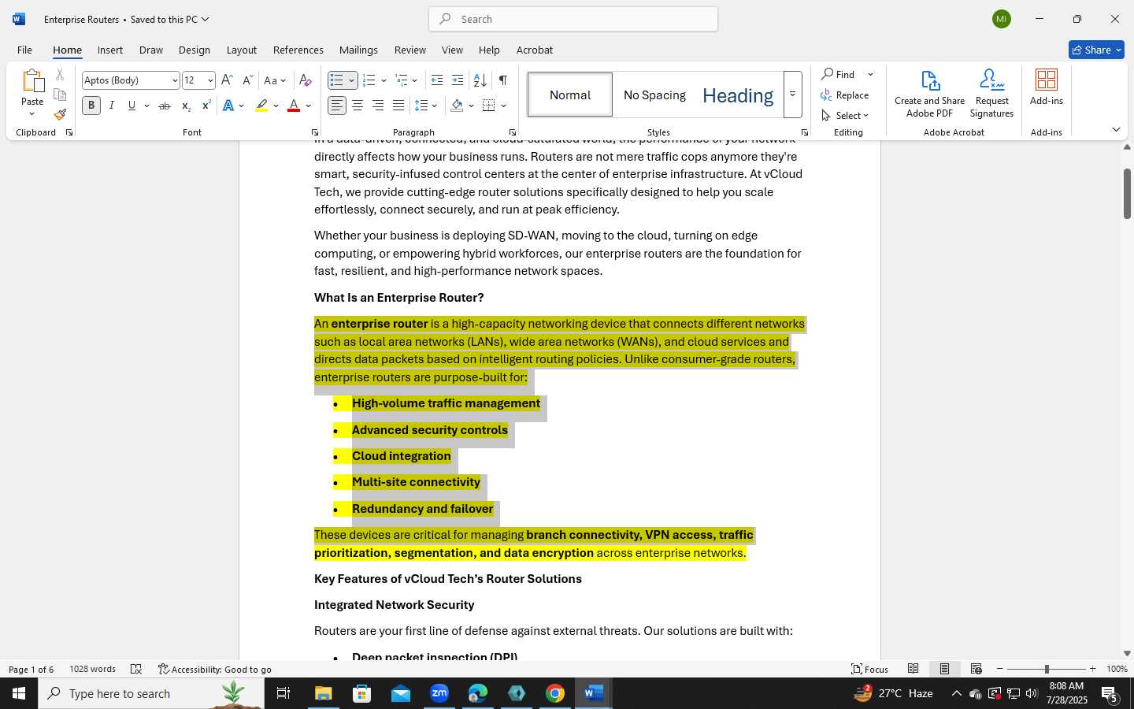
Task: Click the zoom slider handle
Action: (x=1047, y=669)
